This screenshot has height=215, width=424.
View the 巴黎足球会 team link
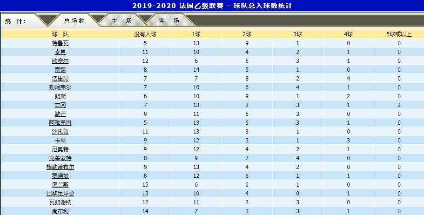point(60,194)
